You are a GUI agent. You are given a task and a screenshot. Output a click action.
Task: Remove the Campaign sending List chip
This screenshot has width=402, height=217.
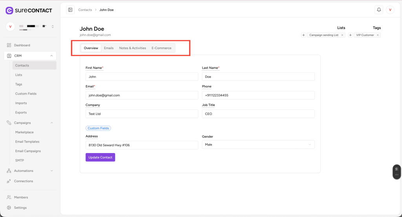point(342,35)
